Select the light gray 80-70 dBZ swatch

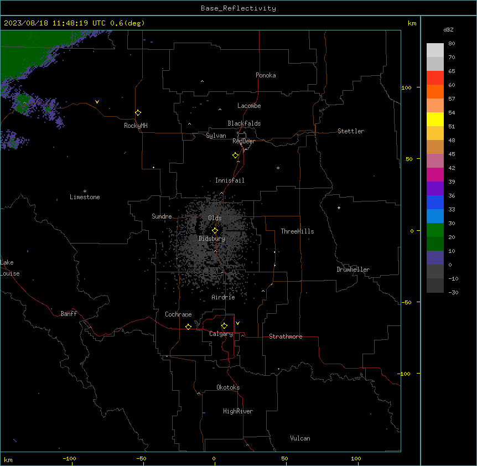(x=435, y=50)
